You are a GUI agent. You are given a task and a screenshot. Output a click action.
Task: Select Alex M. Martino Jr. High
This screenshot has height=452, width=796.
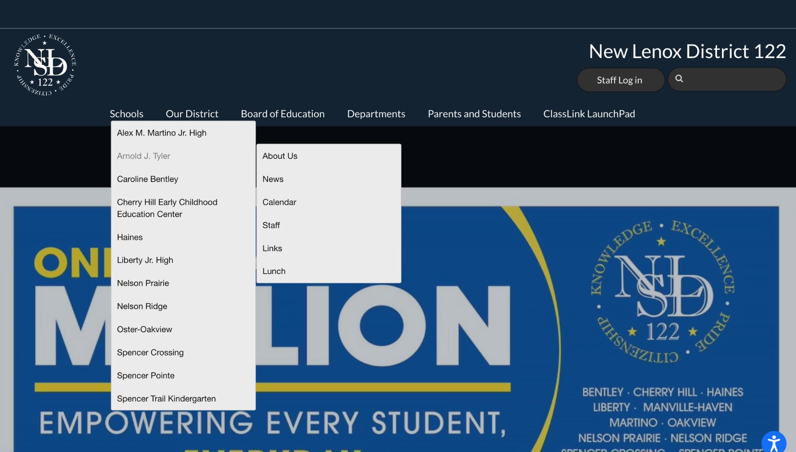point(162,133)
